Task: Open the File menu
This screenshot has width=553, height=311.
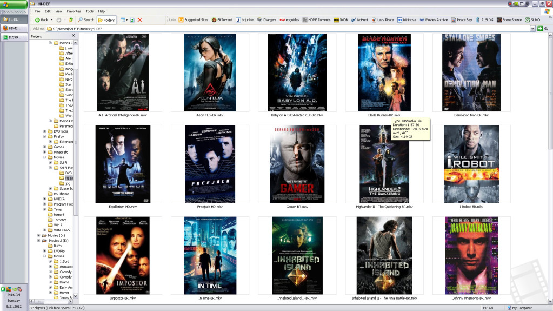Action: coord(37,11)
